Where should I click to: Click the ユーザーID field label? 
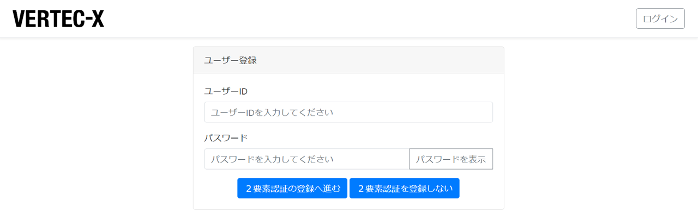(226, 91)
